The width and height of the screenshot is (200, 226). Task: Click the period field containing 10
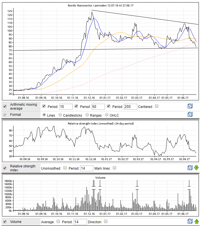[x=66, y=107]
